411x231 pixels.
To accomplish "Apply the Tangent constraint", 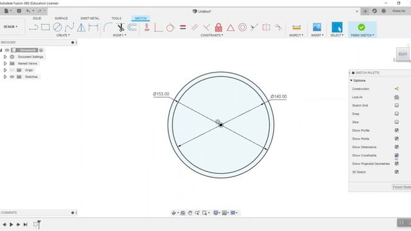I will (170, 27).
